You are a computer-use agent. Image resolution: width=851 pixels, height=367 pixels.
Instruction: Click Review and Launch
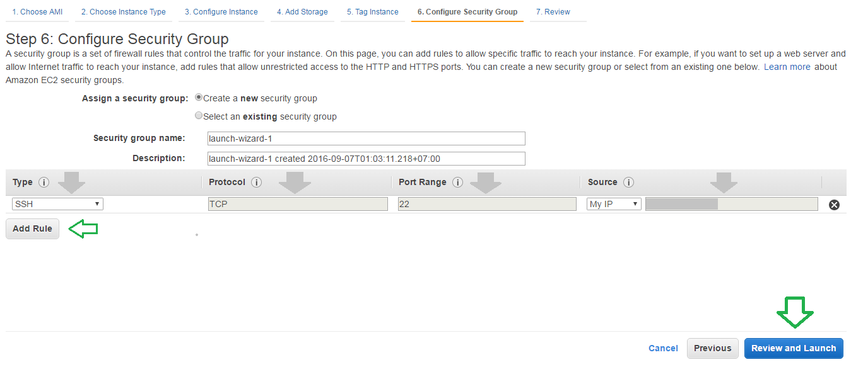click(x=794, y=348)
